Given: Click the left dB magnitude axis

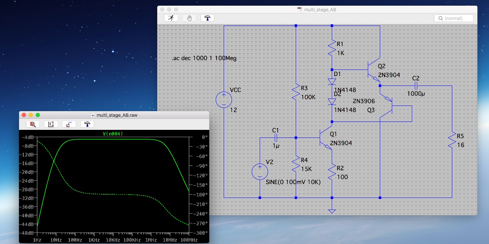Looking at the screenshot, I should 28,185.
